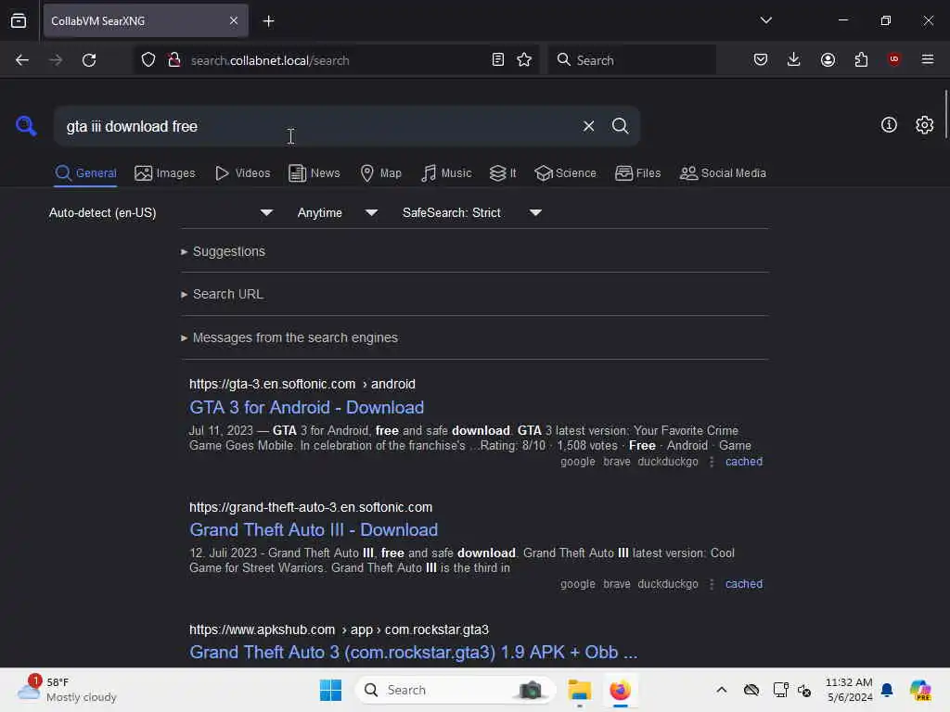Image resolution: width=950 pixels, height=712 pixels.
Task: Open a new tab with the plus button
Action: pos(268,21)
